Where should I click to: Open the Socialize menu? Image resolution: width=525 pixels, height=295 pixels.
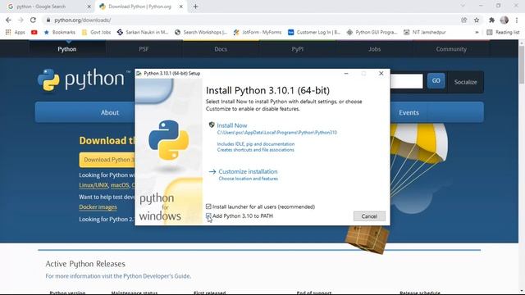465,82
